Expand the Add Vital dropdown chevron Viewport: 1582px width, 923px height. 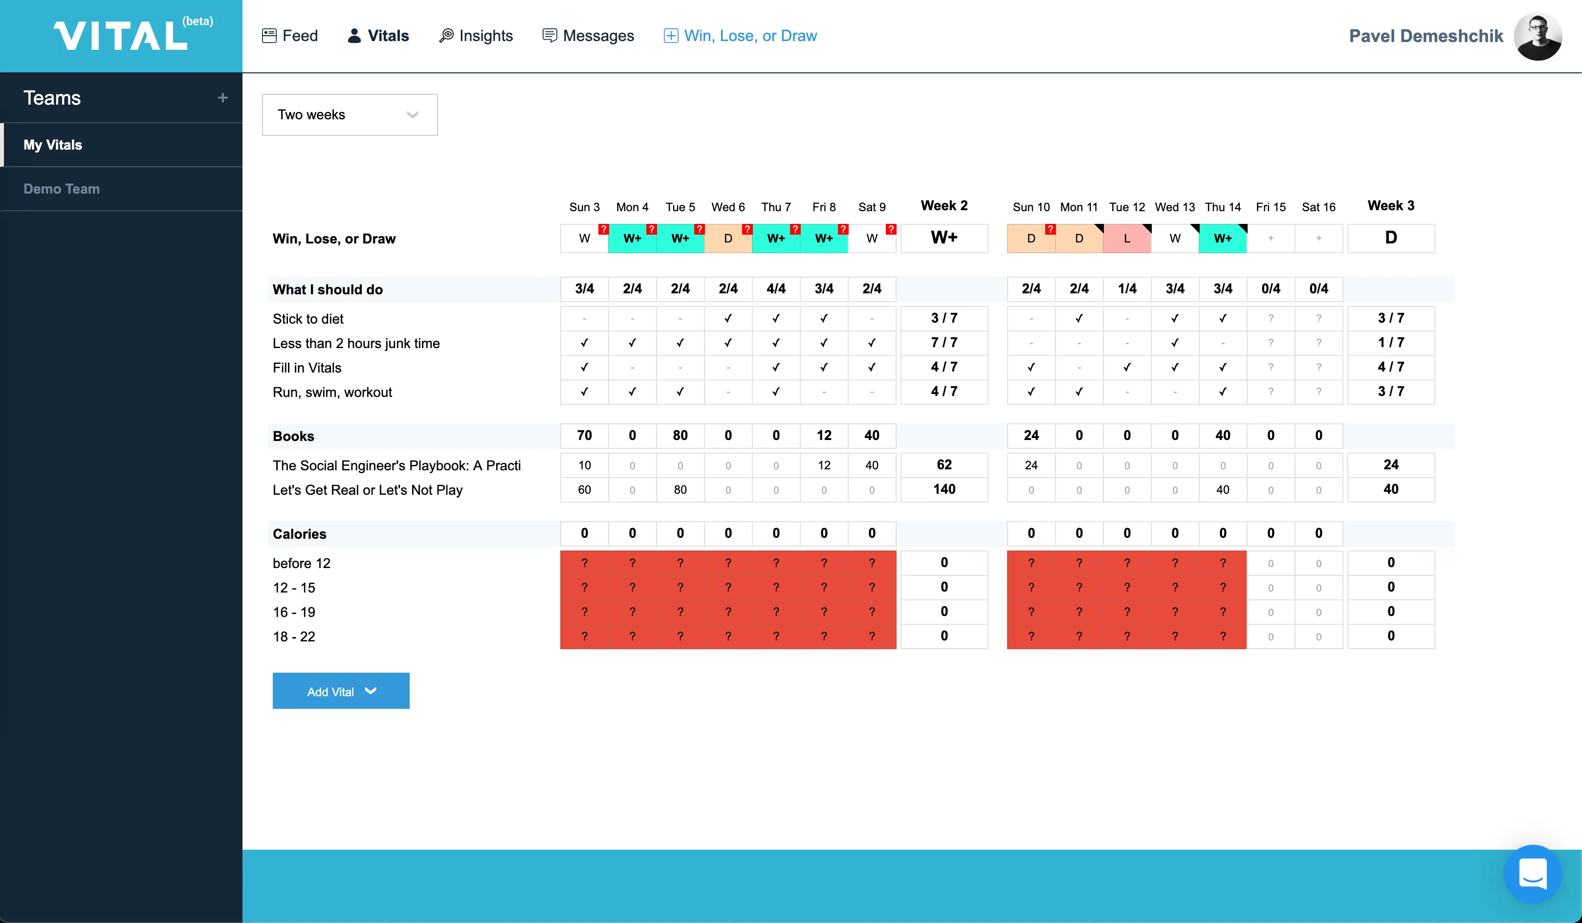371,691
